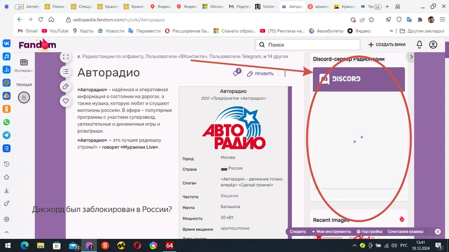Open downloads icon in sidebar
The image size is (449, 252).
pos(7,191)
